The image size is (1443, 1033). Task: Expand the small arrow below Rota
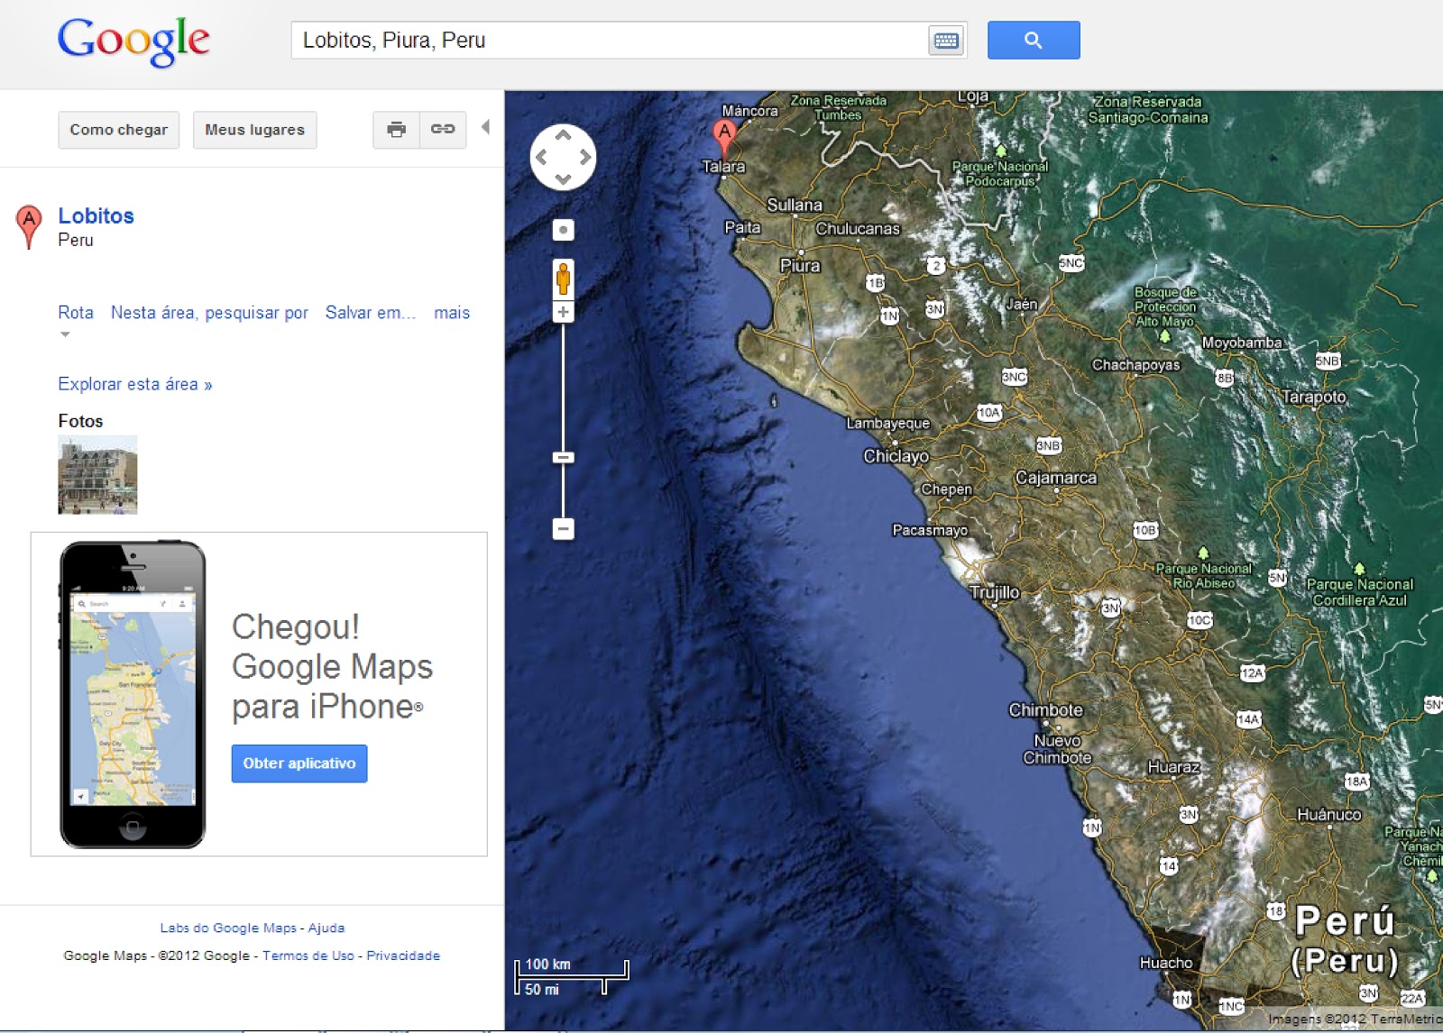pos(65,334)
